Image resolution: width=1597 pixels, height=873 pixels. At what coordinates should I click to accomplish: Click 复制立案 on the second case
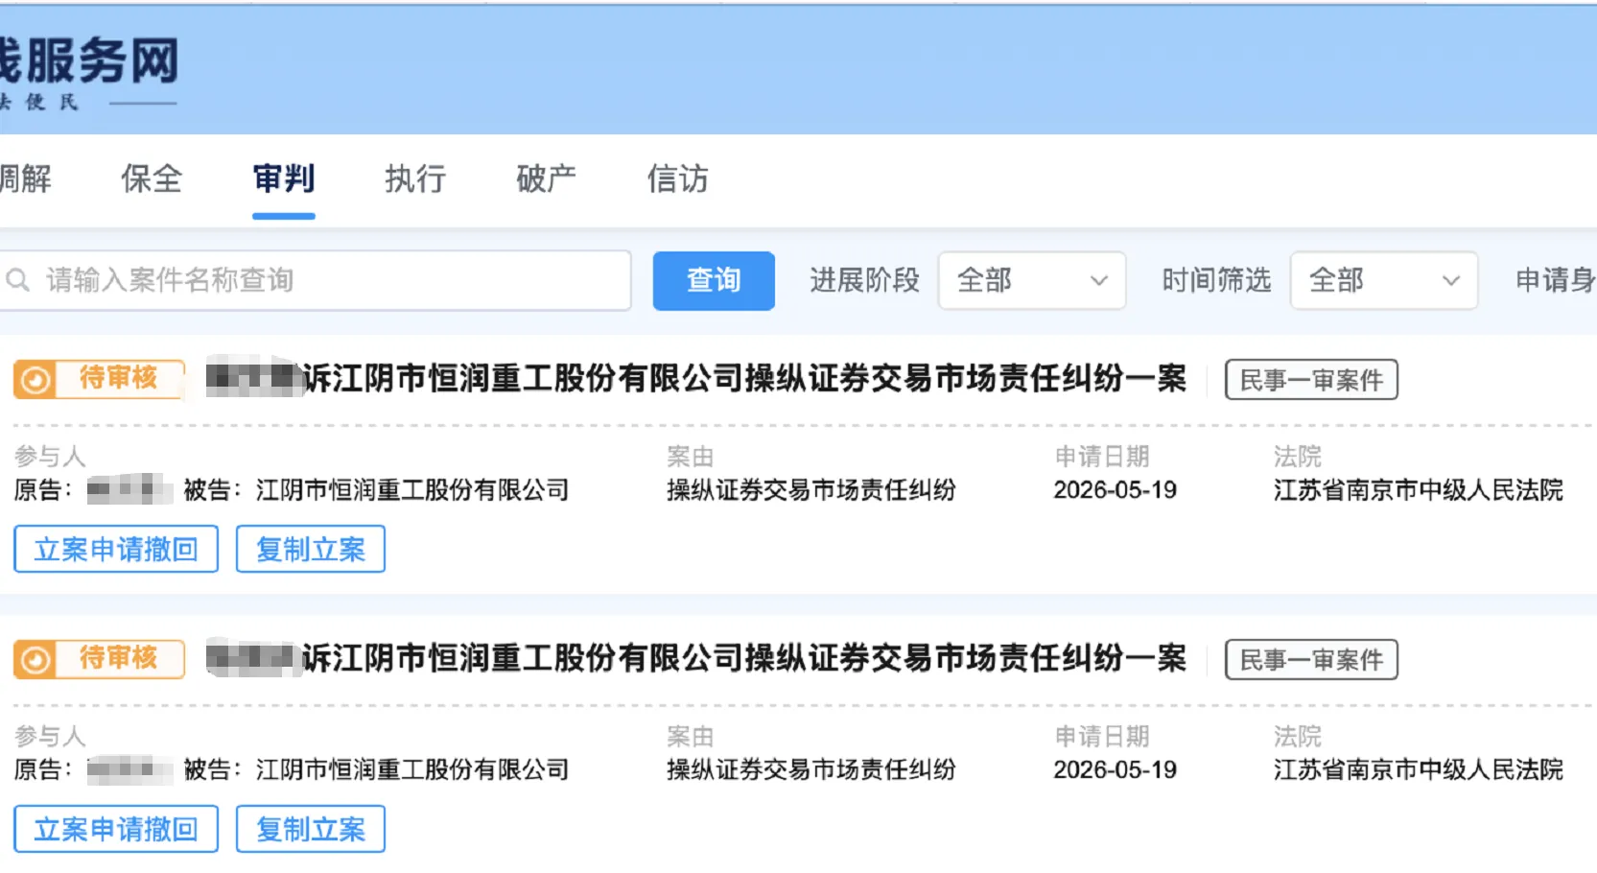coord(311,829)
